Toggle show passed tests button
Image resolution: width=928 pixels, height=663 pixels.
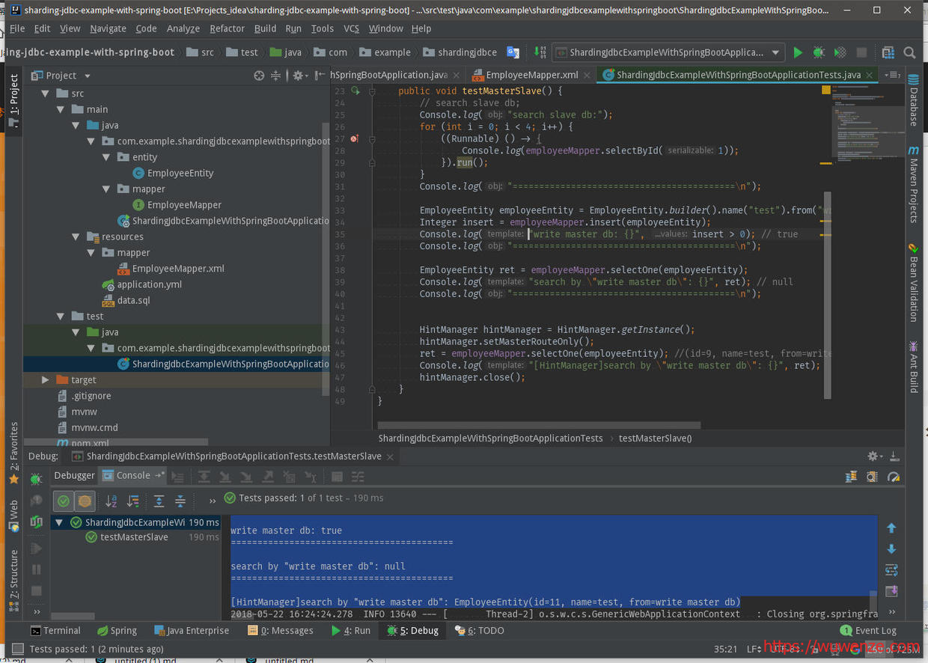tap(64, 501)
